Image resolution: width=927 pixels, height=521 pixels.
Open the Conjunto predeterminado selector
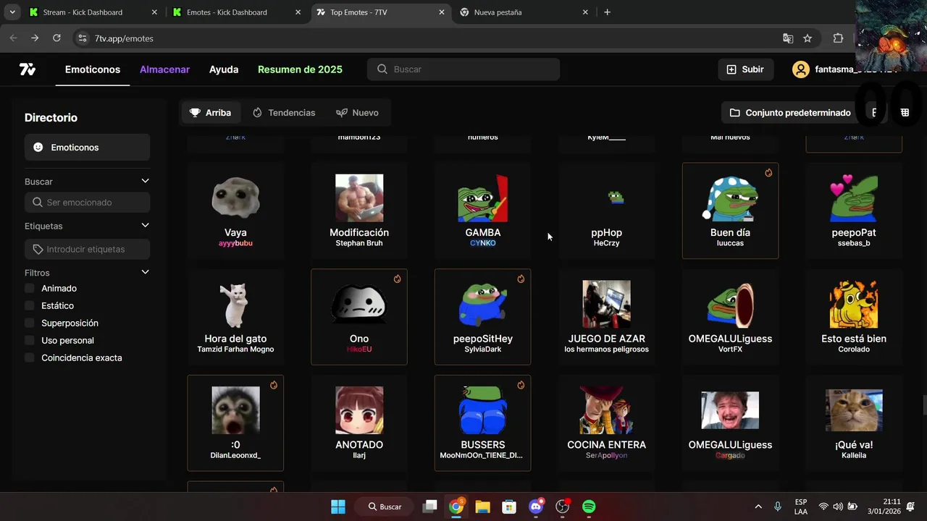pos(790,113)
